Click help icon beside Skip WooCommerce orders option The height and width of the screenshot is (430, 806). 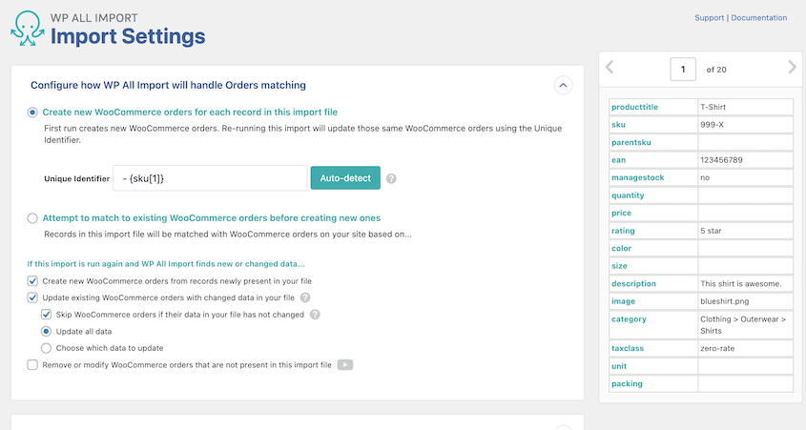click(315, 314)
